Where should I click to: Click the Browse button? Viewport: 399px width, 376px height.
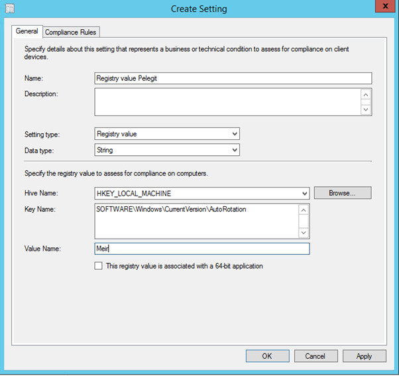(x=343, y=193)
